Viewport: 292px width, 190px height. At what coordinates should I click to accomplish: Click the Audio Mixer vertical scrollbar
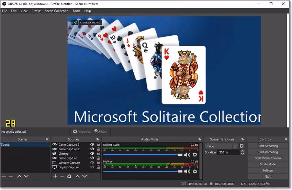click(201, 161)
